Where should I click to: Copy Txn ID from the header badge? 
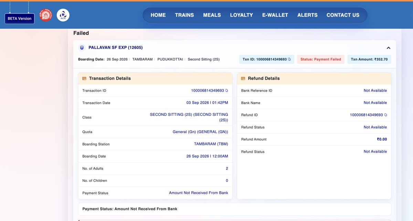tap(289, 59)
